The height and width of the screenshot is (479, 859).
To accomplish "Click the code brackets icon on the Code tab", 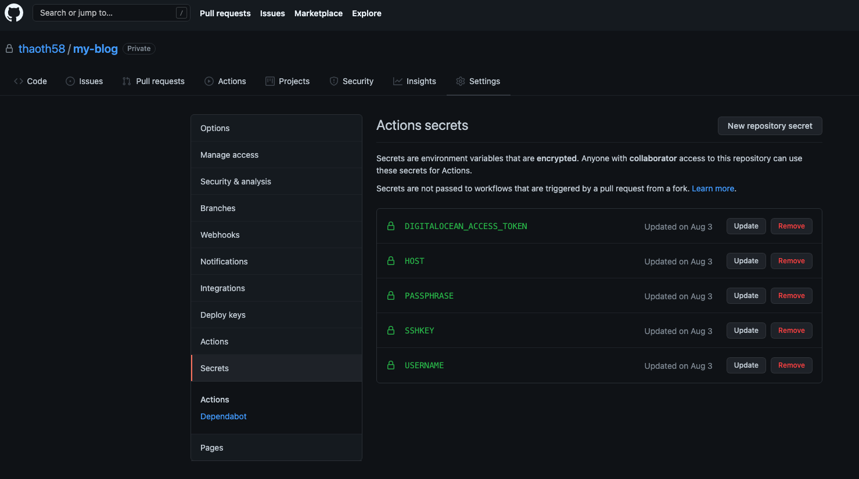I will 18,81.
